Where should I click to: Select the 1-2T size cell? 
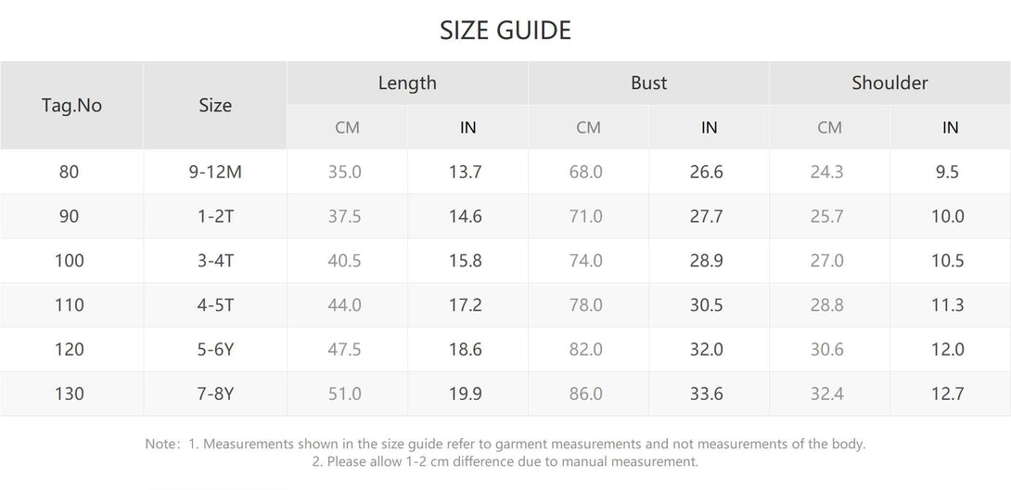pos(215,216)
